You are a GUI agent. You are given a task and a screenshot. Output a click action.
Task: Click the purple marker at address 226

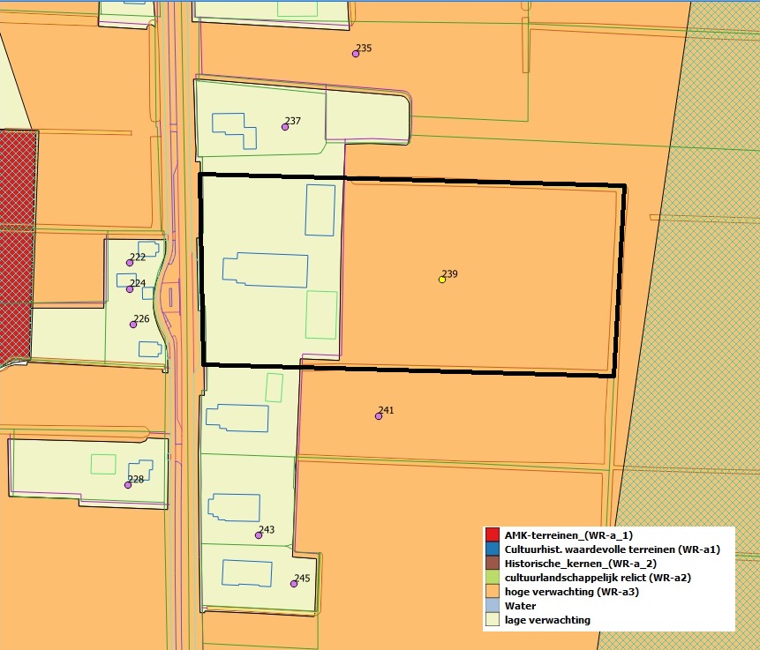point(133,325)
